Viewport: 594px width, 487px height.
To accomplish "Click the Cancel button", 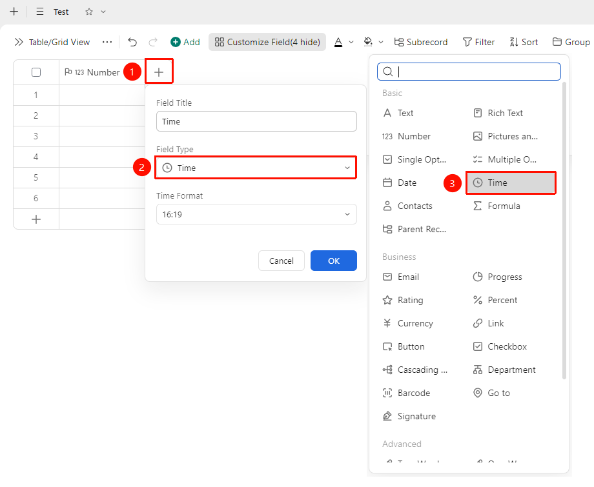I will [281, 261].
